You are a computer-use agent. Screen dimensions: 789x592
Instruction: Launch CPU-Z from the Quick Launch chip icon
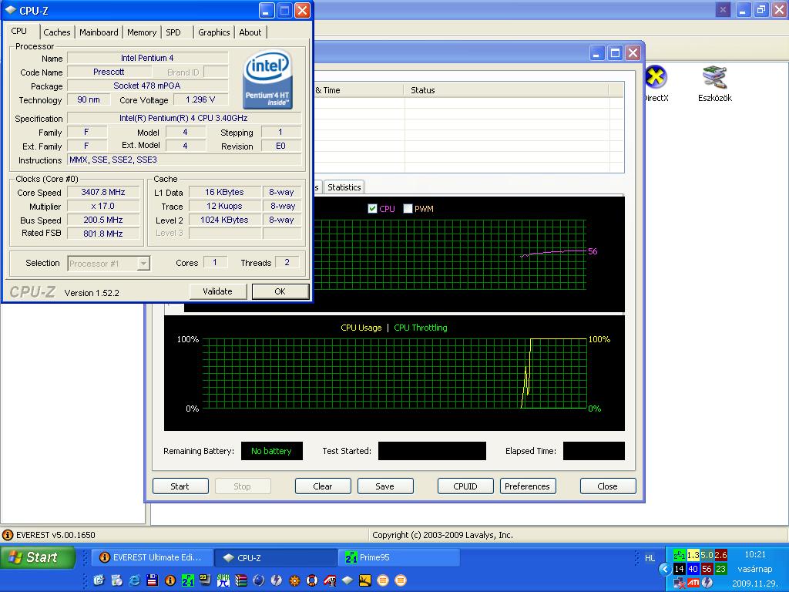click(x=347, y=580)
